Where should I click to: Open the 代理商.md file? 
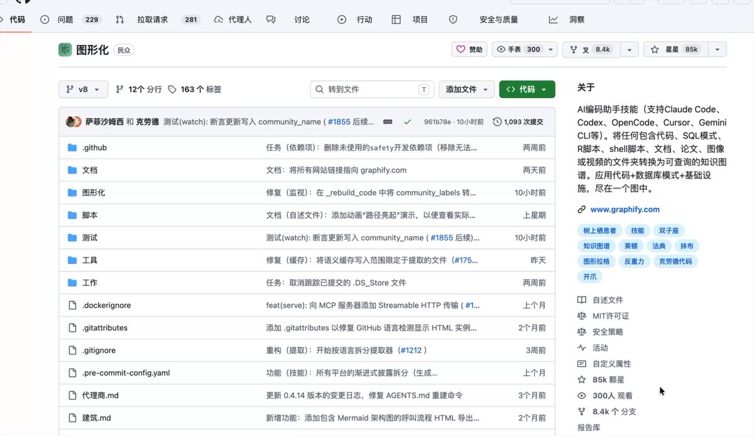point(101,395)
